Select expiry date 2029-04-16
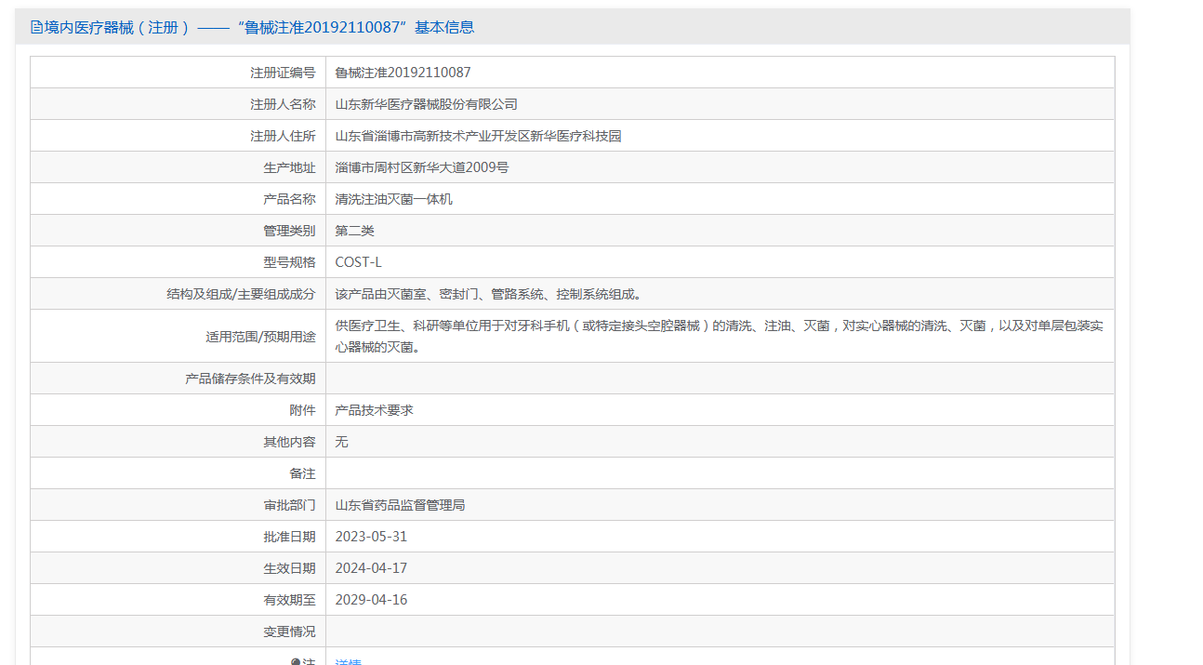1203x665 pixels. [x=371, y=600]
